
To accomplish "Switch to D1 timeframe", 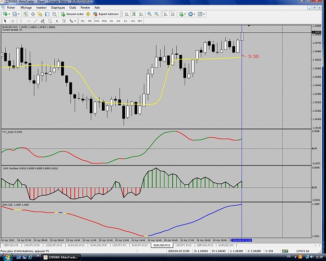I will click(126, 21).
